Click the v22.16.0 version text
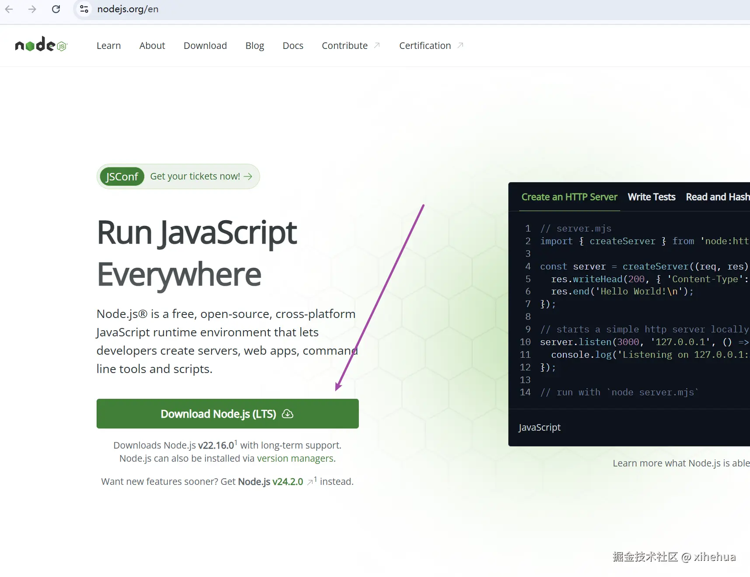Screen dimensions: 750x577 (216, 446)
